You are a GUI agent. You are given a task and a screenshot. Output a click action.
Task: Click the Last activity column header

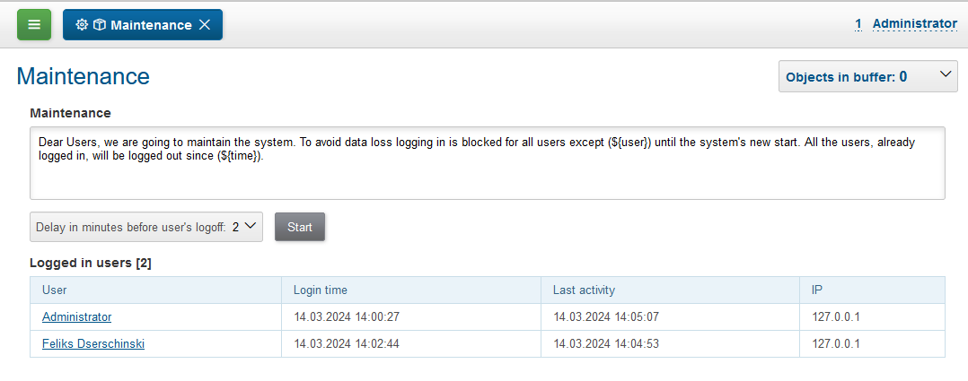pyautogui.click(x=584, y=290)
